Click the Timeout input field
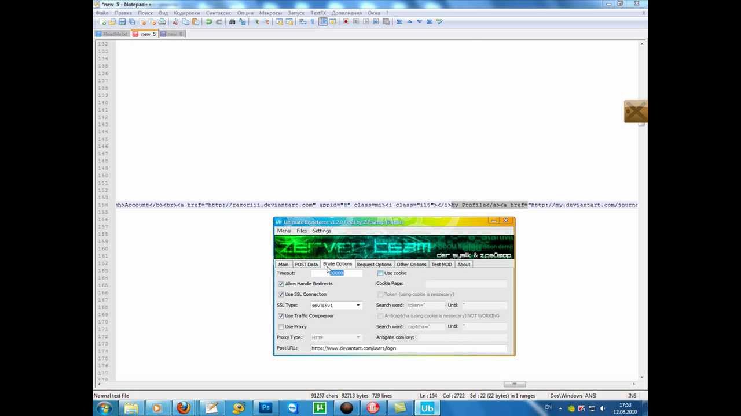The width and height of the screenshot is (741, 416). coord(336,273)
